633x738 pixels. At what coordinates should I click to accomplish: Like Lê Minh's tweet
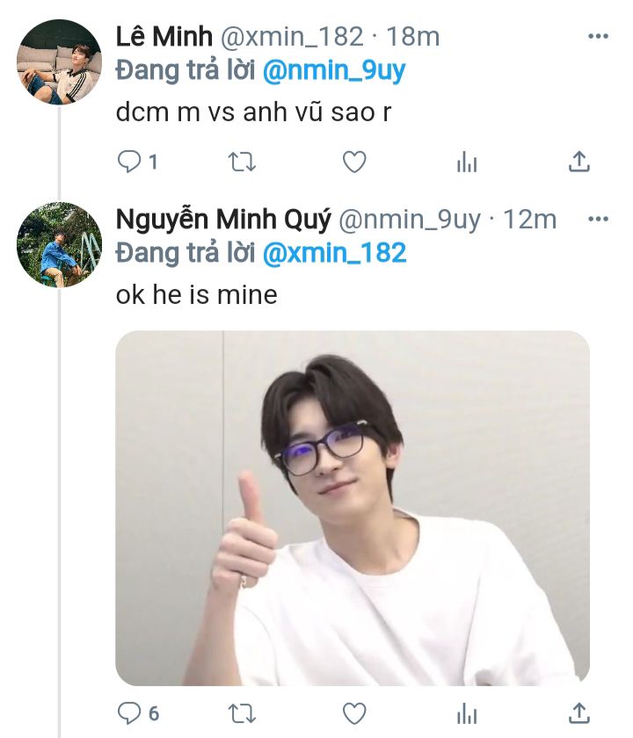[354, 162]
